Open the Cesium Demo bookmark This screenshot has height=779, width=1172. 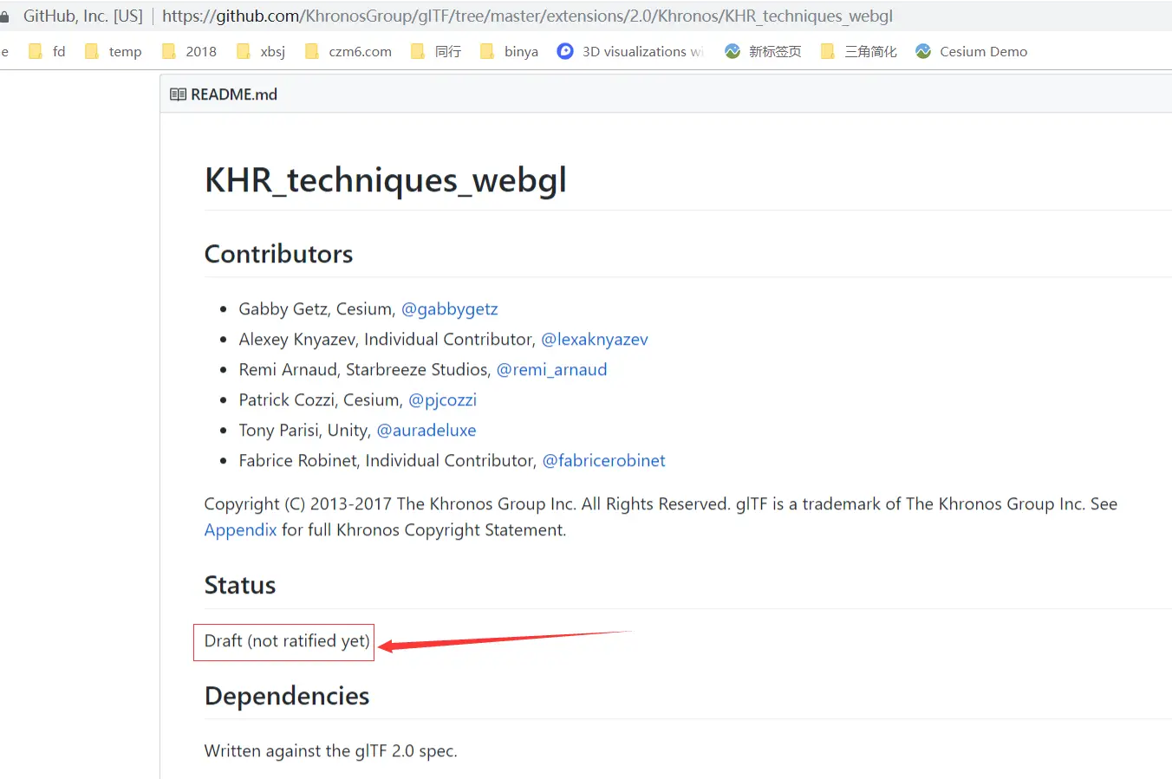(x=971, y=52)
